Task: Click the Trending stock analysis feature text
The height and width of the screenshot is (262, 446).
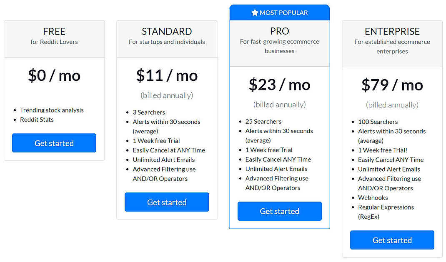Action: (52, 110)
